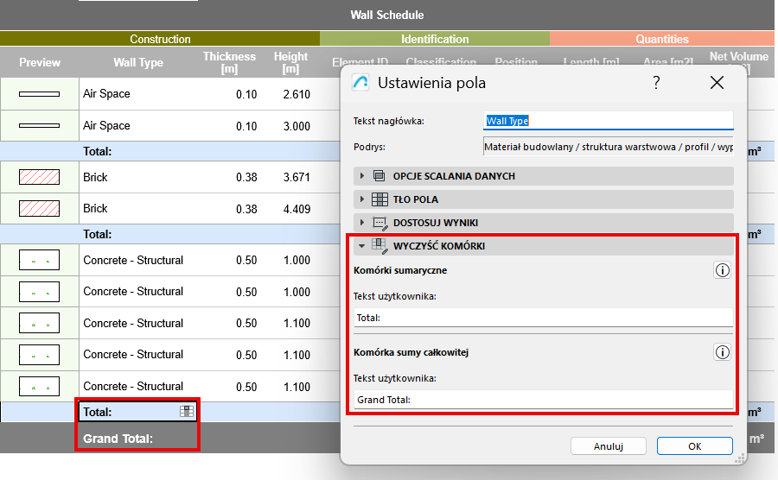Select the Grand Total: cell in schedule

pos(138,439)
